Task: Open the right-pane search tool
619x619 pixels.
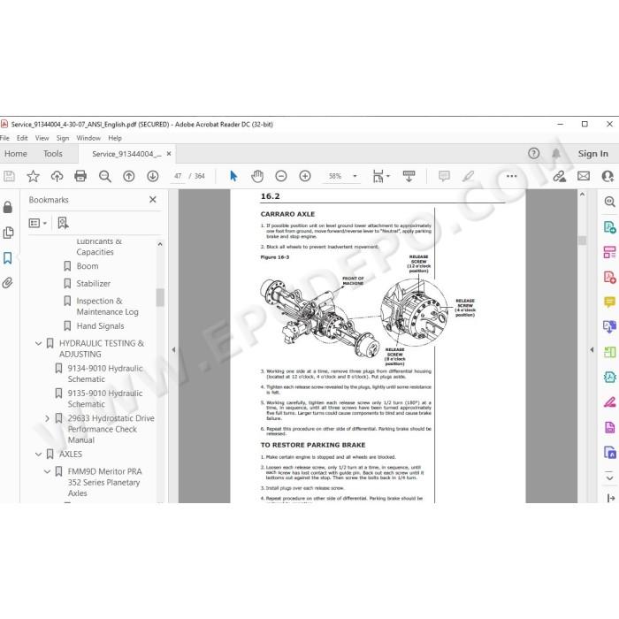Action: (x=609, y=202)
